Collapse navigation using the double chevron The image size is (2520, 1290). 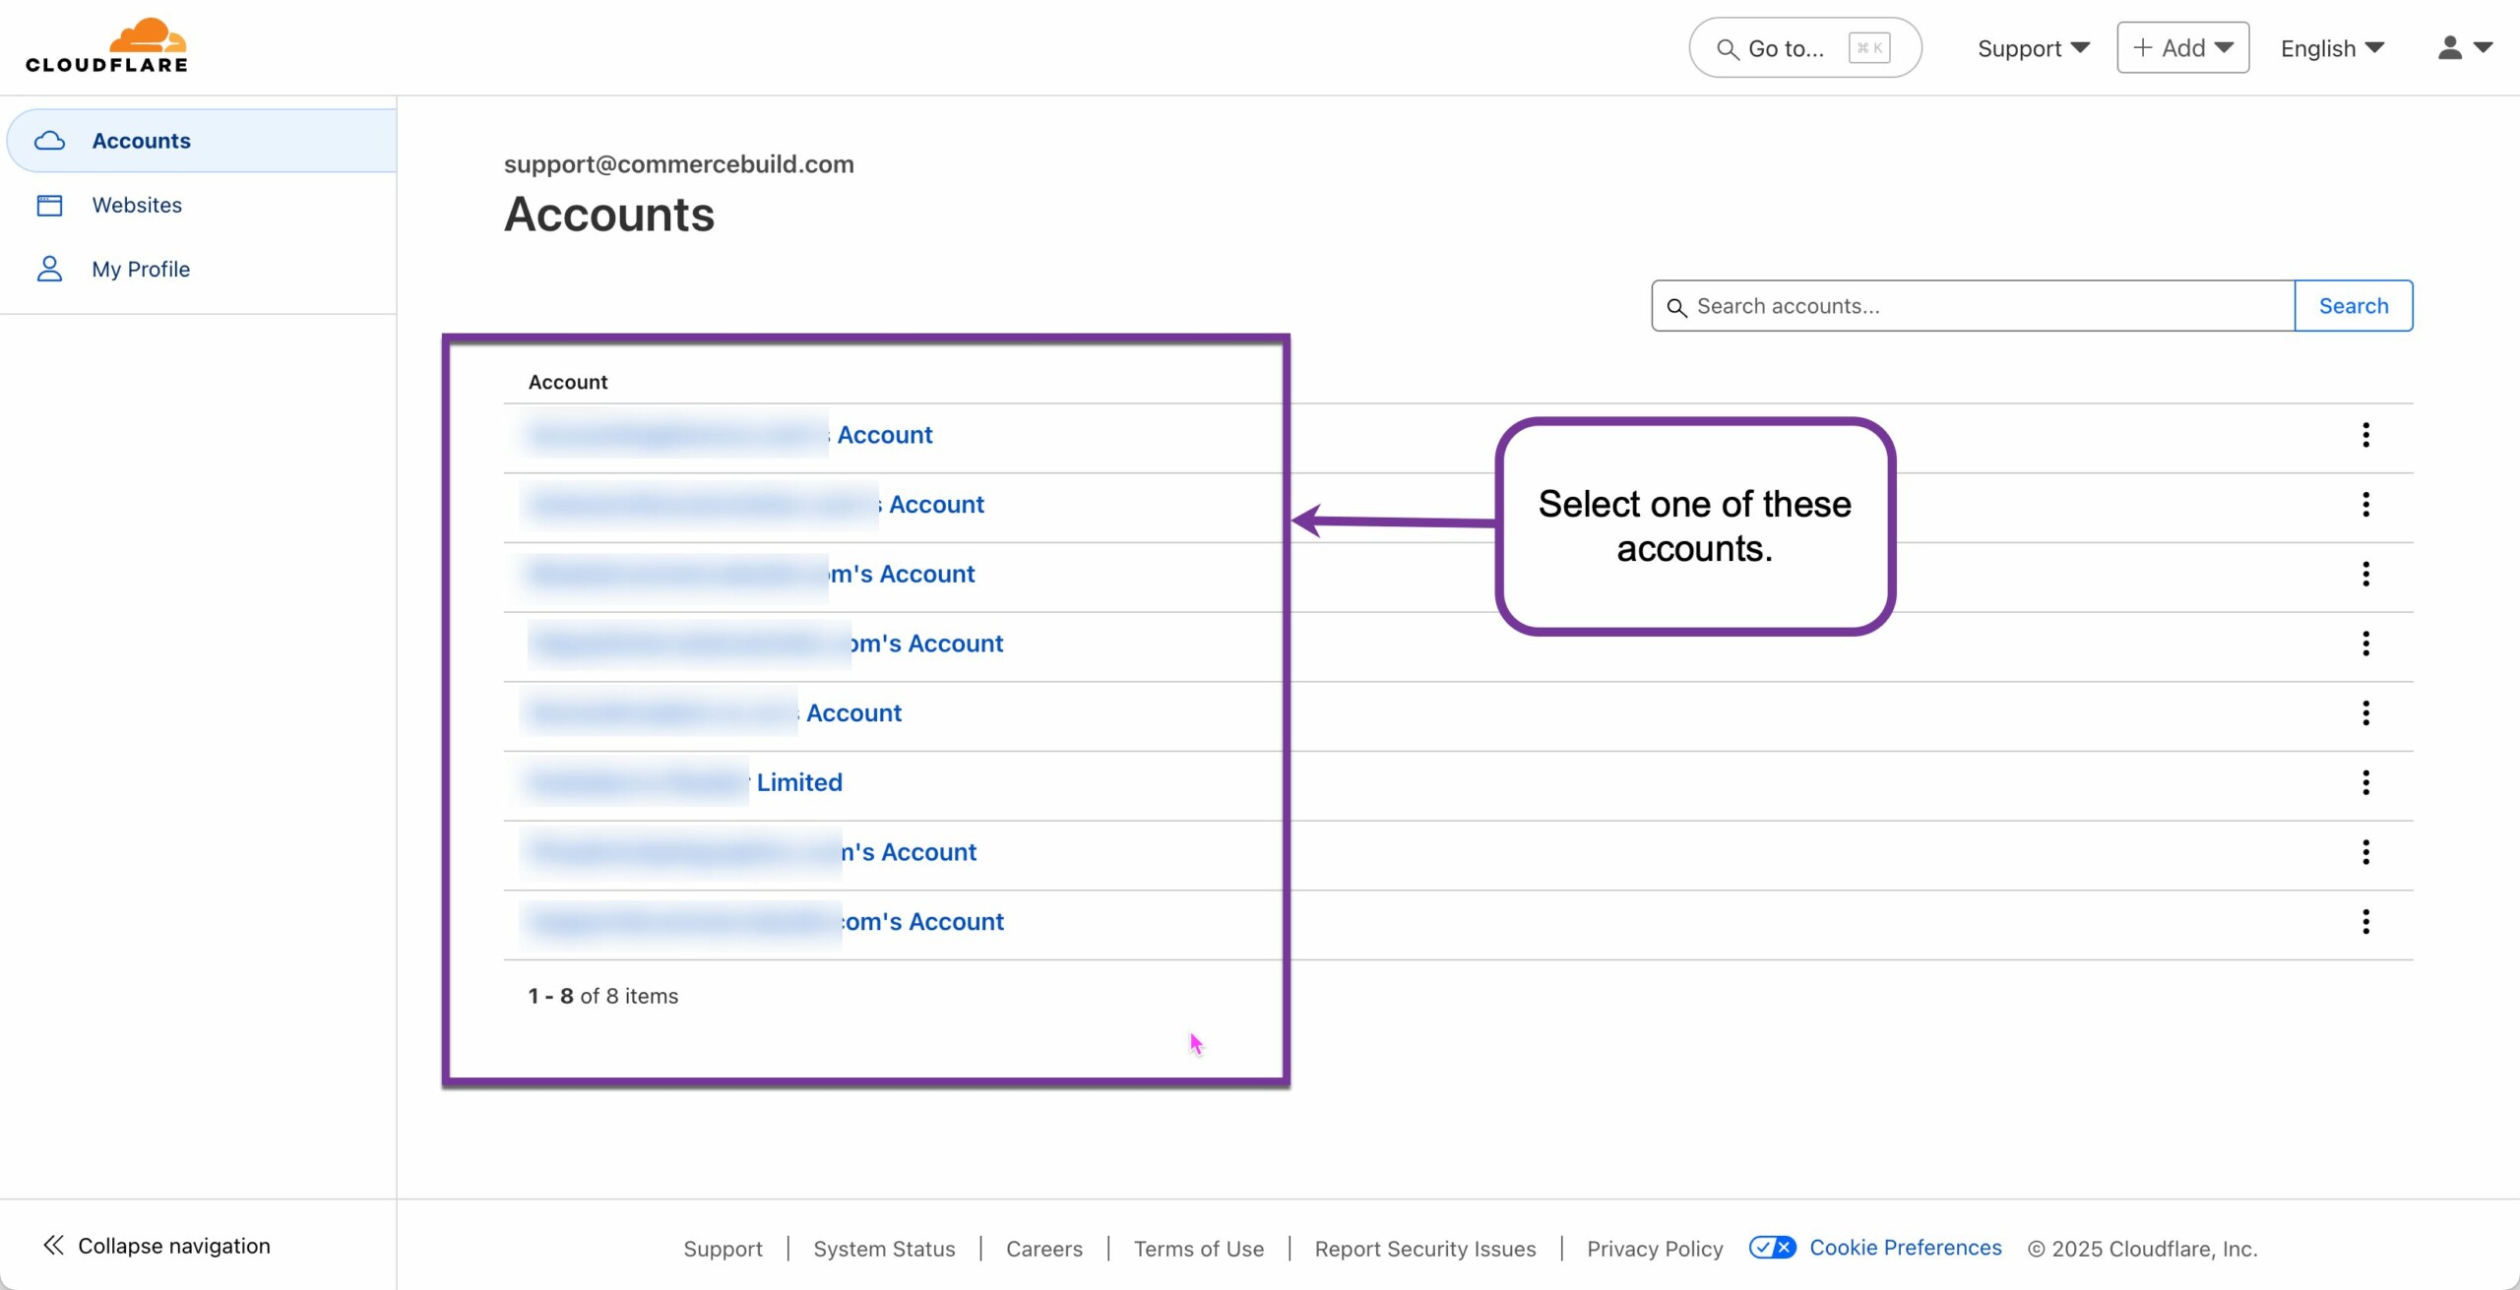53,1246
